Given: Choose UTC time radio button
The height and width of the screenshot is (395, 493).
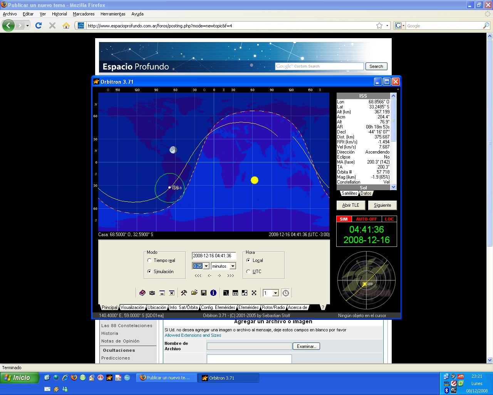Looking at the screenshot, I should pos(248,272).
